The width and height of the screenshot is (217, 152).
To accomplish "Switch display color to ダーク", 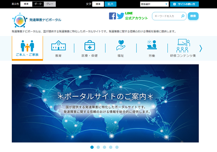I will [38, 4].
